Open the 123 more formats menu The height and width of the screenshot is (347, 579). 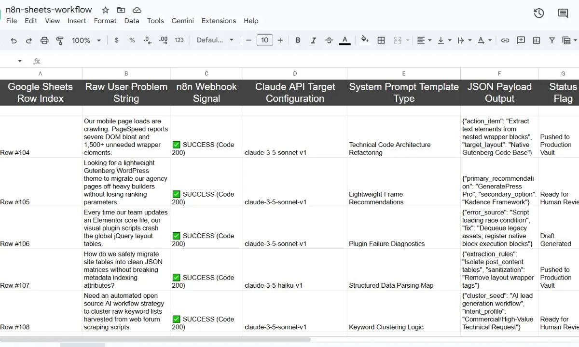(x=179, y=40)
